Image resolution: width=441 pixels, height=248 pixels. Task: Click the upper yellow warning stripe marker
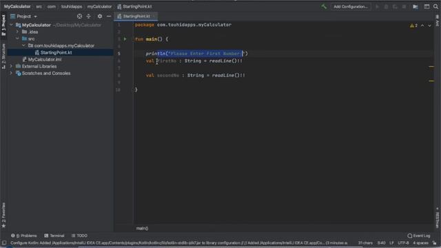[431, 67]
